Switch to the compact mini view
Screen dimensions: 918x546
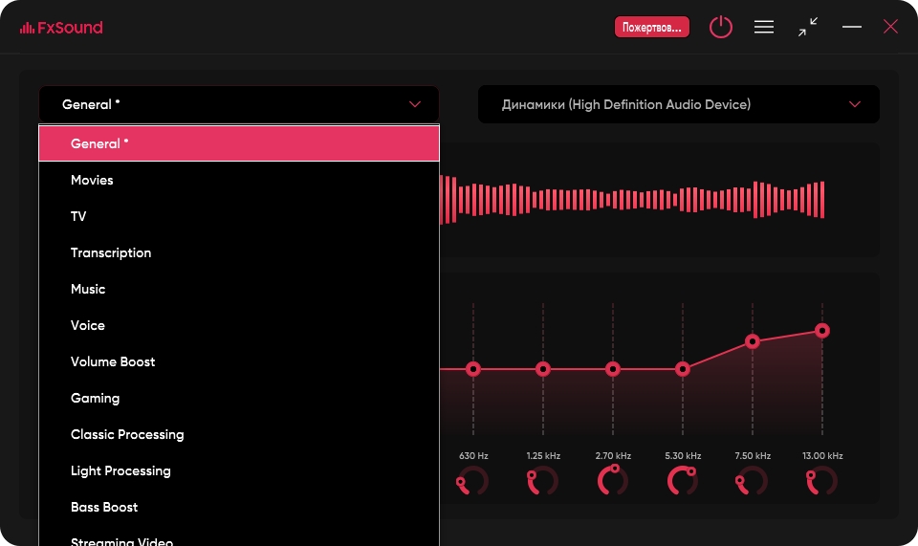pyautogui.click(x=808, y=27)
